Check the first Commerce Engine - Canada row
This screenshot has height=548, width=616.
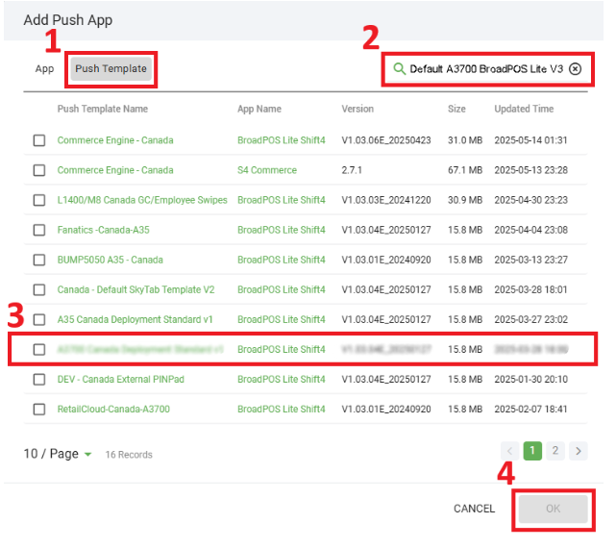(39, 140)
